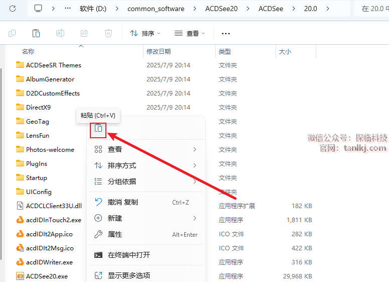389x282 pixels.
Task: Click the This PC monitor icon
Action: pos(39,9)
